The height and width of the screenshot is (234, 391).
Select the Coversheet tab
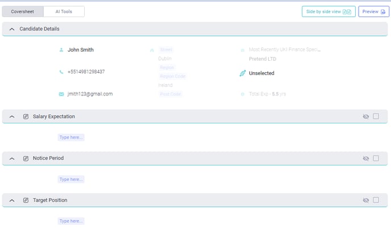coord(23,11)
